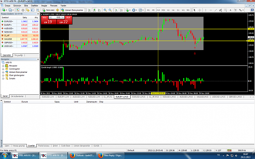Switch to W1 timeframe
The height and width of the screenshot is (159, 255).
[x=183, y=10]
